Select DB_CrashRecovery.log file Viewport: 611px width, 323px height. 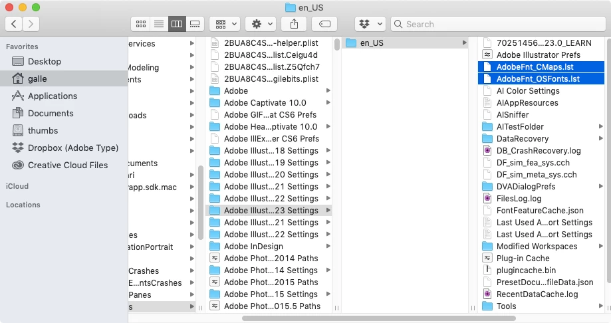coord(541,151)
